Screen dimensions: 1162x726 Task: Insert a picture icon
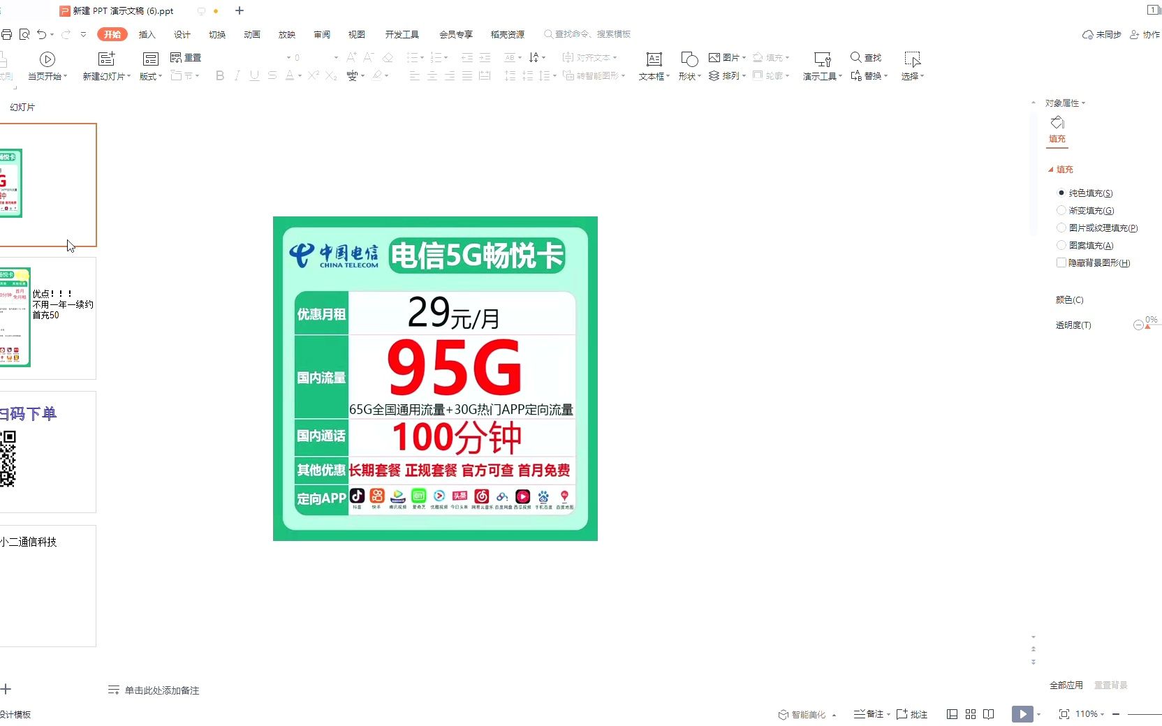click(x=714, y=57)
